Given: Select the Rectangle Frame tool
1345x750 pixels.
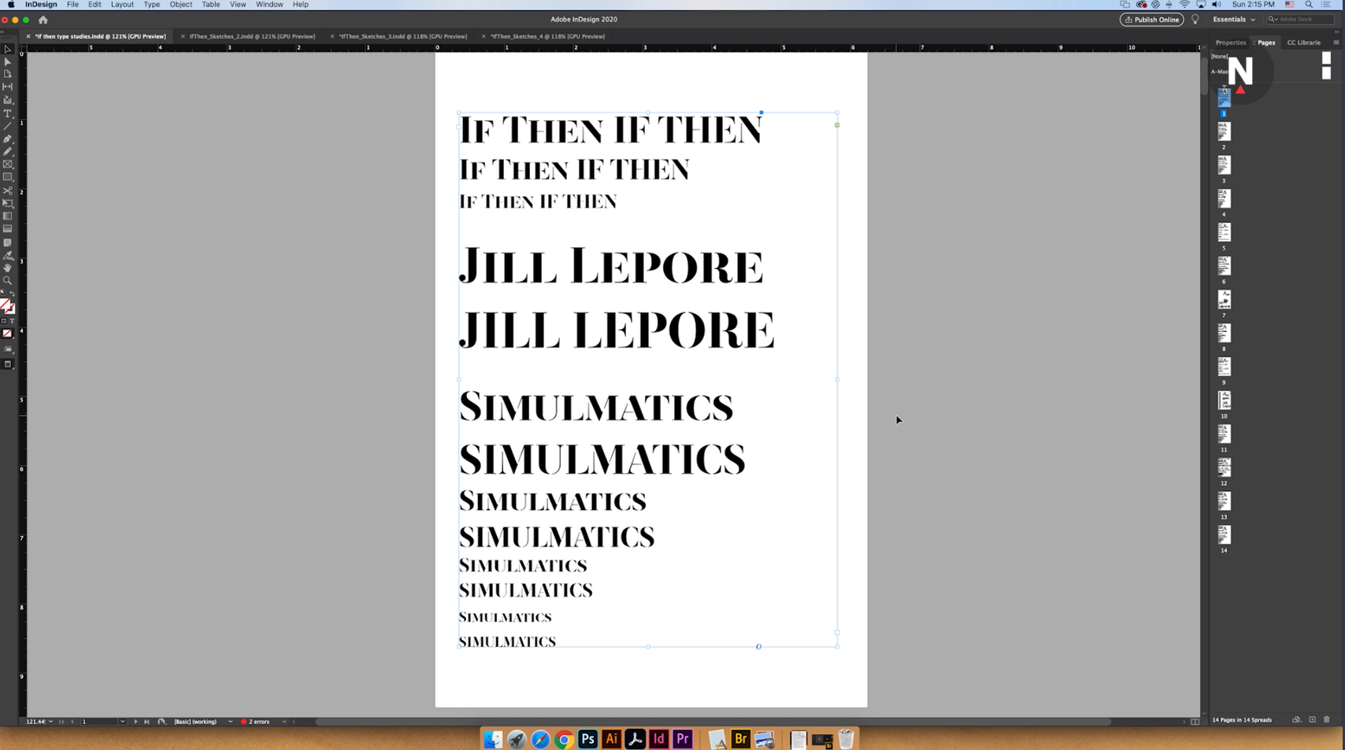Looking at the screenshot, I should (8, 164).
